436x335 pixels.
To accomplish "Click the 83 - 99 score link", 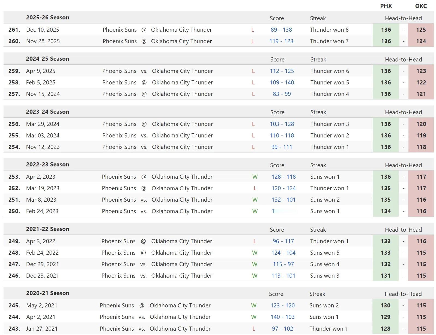I will point(282,94).
